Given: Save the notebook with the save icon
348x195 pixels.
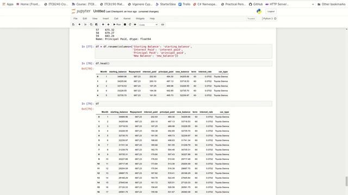Looking at the screenshot, I should pyautogui.click(x=73, y=24).
